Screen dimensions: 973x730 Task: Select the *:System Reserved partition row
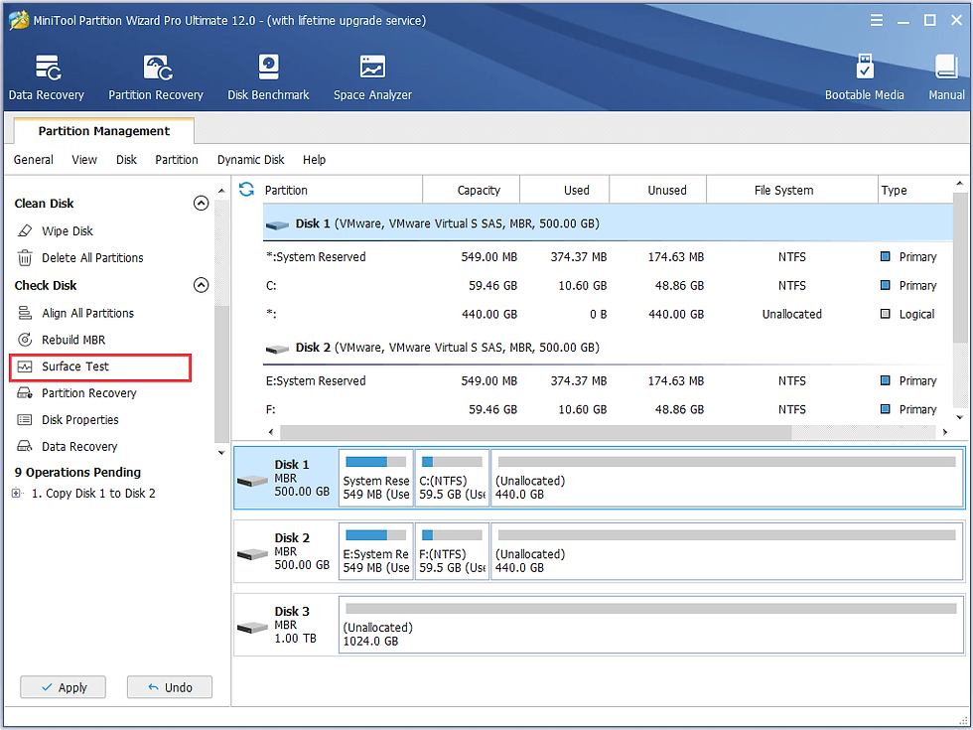click(608, 257)
